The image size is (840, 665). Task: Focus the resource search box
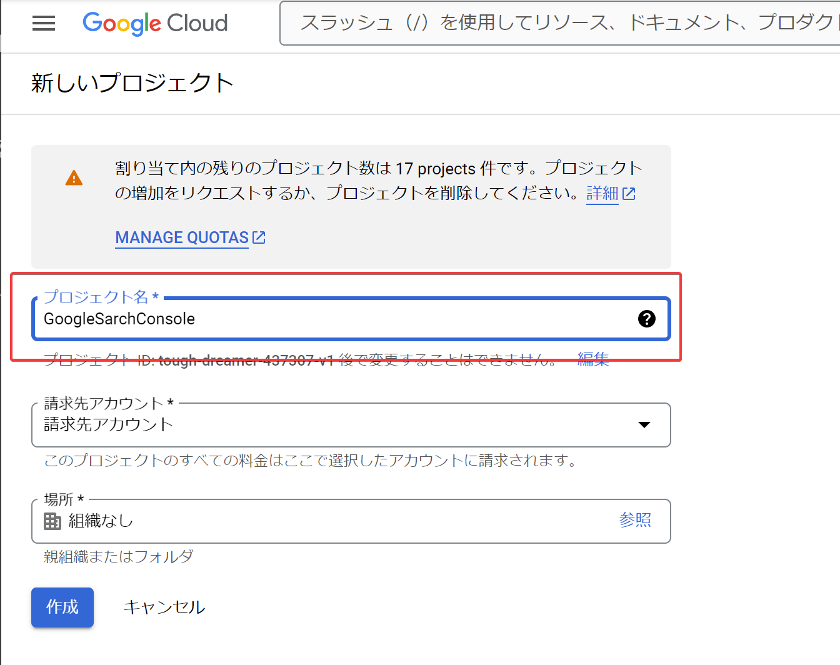pos(560,23)
